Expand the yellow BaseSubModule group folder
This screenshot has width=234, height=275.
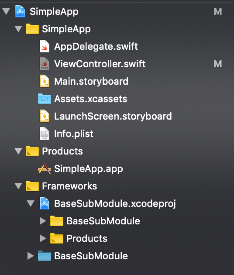[x=43, y=221]
